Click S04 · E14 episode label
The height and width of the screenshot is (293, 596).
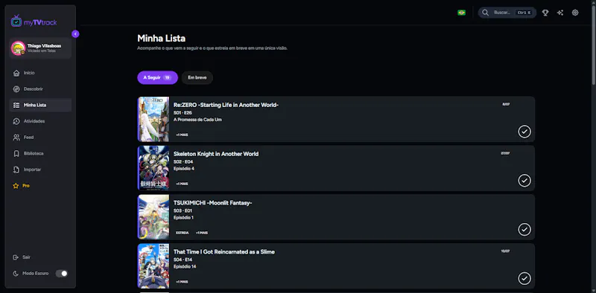(183, 260)
